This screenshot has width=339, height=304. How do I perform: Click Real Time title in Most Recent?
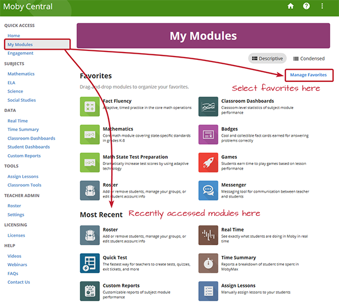(x=232, y=229)
